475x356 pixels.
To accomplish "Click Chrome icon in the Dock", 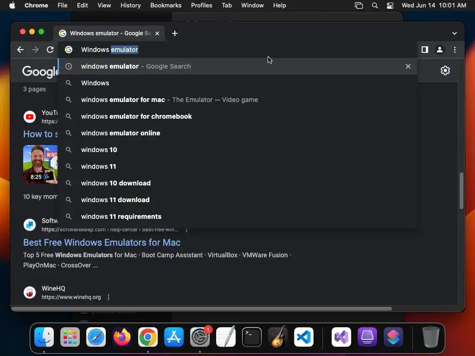I will click(x=148, y=337).
